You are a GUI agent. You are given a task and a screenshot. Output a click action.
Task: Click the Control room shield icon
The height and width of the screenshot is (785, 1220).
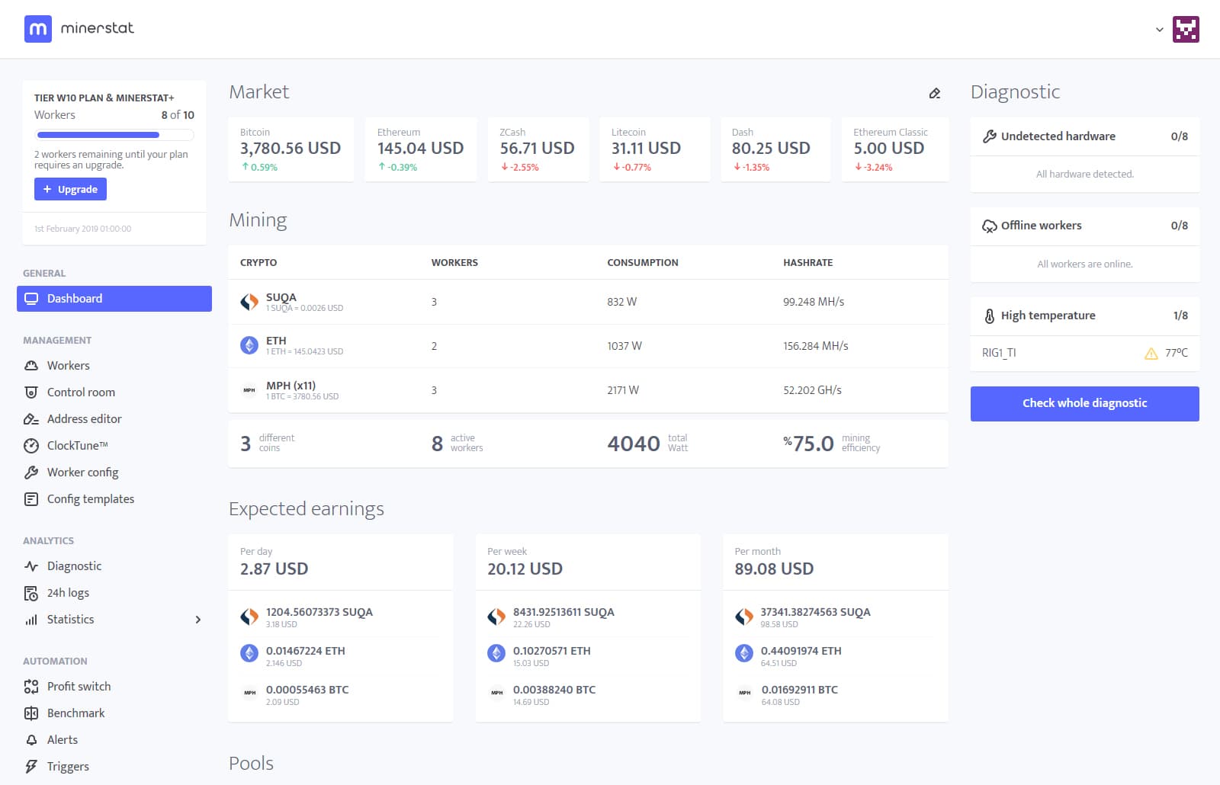pyautogui.click(x=31, y=392)
